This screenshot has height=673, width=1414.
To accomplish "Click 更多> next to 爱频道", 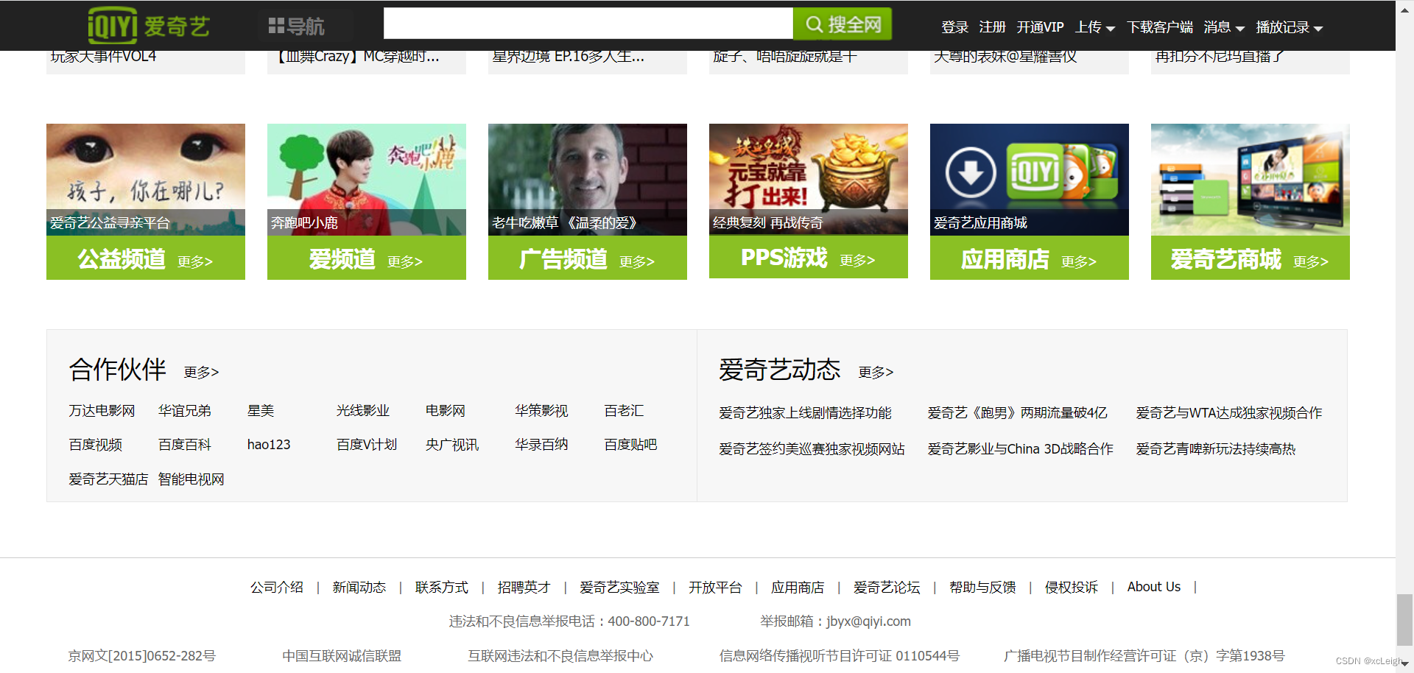I will (x=405, y=261).
